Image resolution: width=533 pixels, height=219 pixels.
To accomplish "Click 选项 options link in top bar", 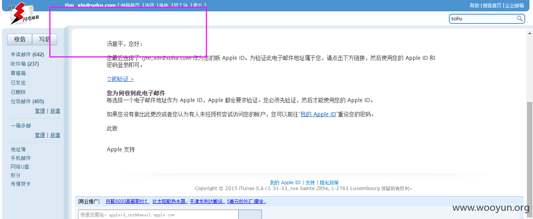I will (149, 5).
